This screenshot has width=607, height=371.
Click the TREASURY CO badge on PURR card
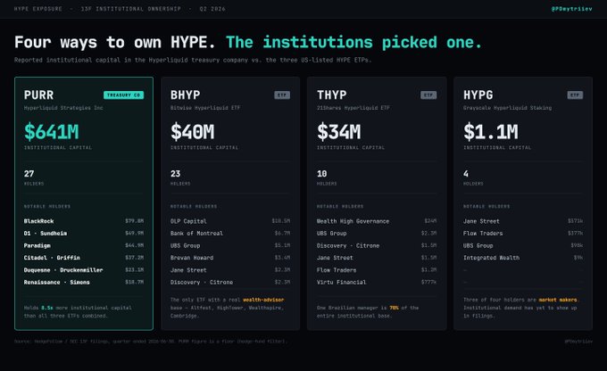123,95
